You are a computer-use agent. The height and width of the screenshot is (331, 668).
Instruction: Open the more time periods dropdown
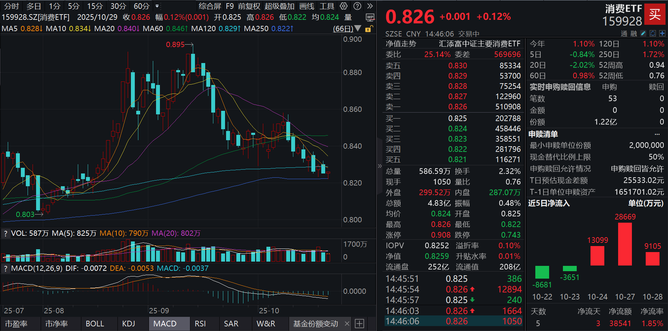click(157, 6)
